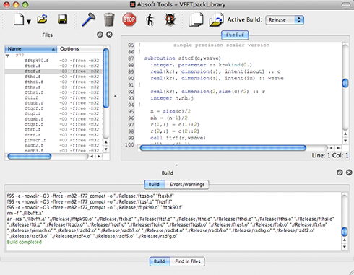Detach the Files panel using float icon
The image size is (354, 275).
tap(100, 35)
